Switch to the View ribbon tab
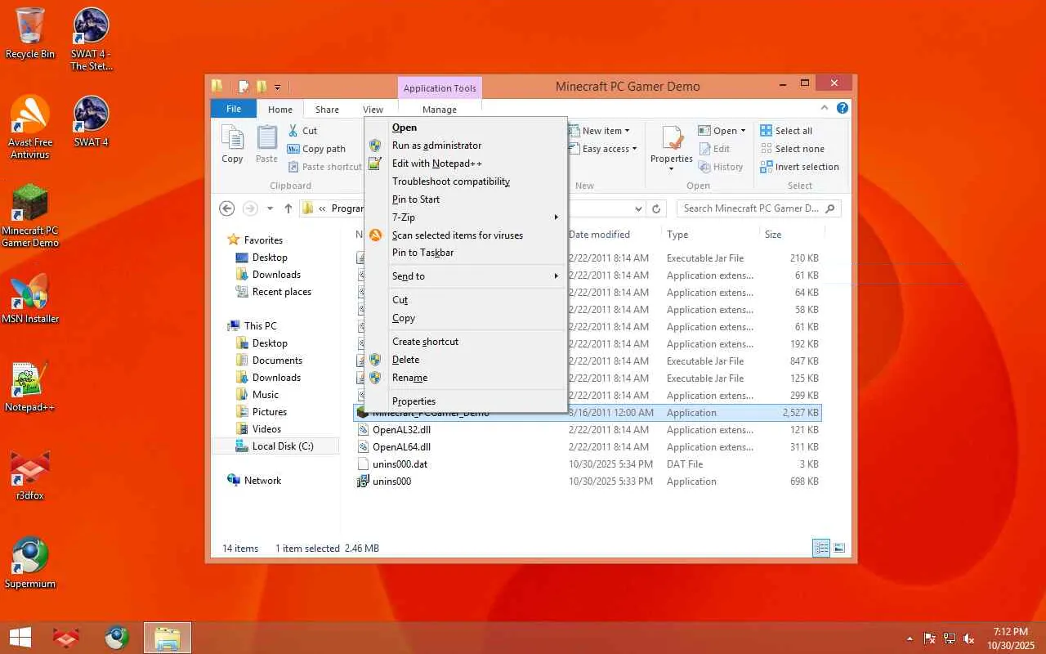 click(373, 110)
